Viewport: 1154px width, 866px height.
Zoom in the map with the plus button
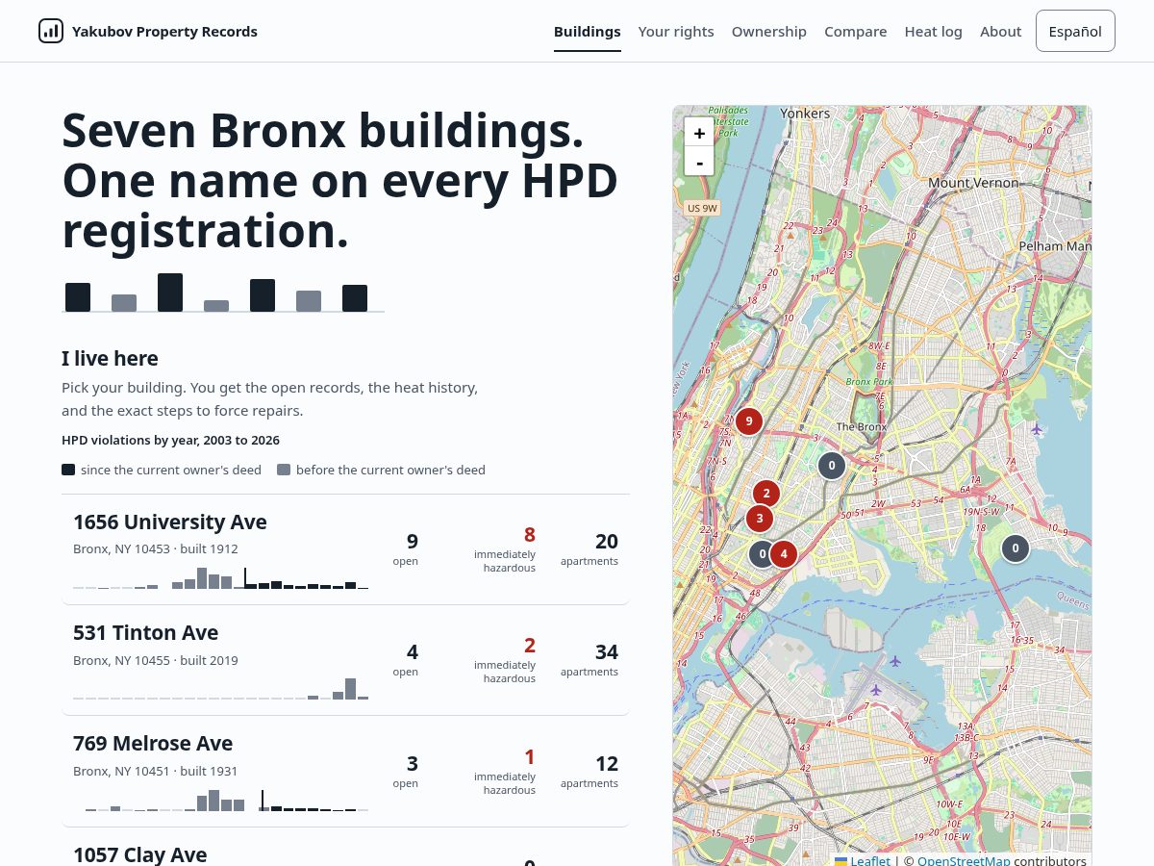pos(699,133)
